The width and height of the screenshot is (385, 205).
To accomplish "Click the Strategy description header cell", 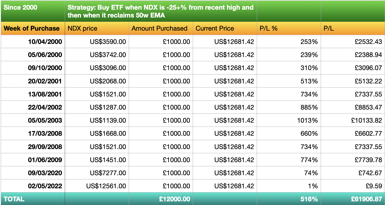I will tap(161, 11).
